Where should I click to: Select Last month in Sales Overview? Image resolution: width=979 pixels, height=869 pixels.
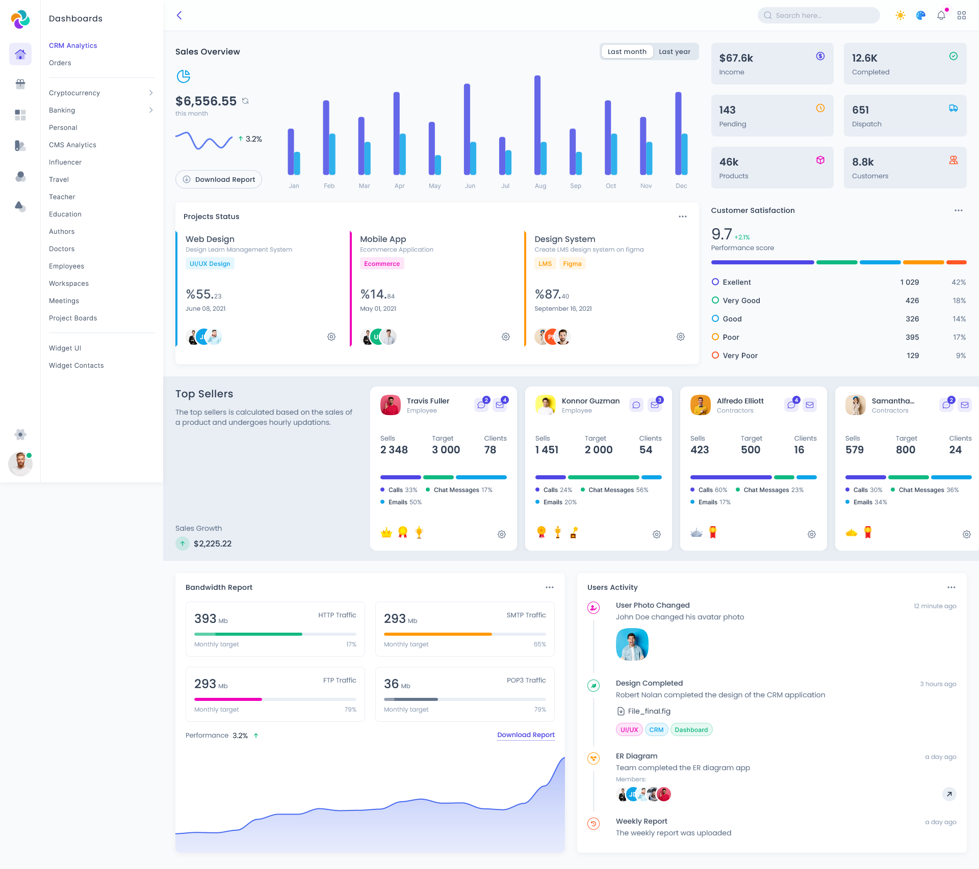point(627,51)
